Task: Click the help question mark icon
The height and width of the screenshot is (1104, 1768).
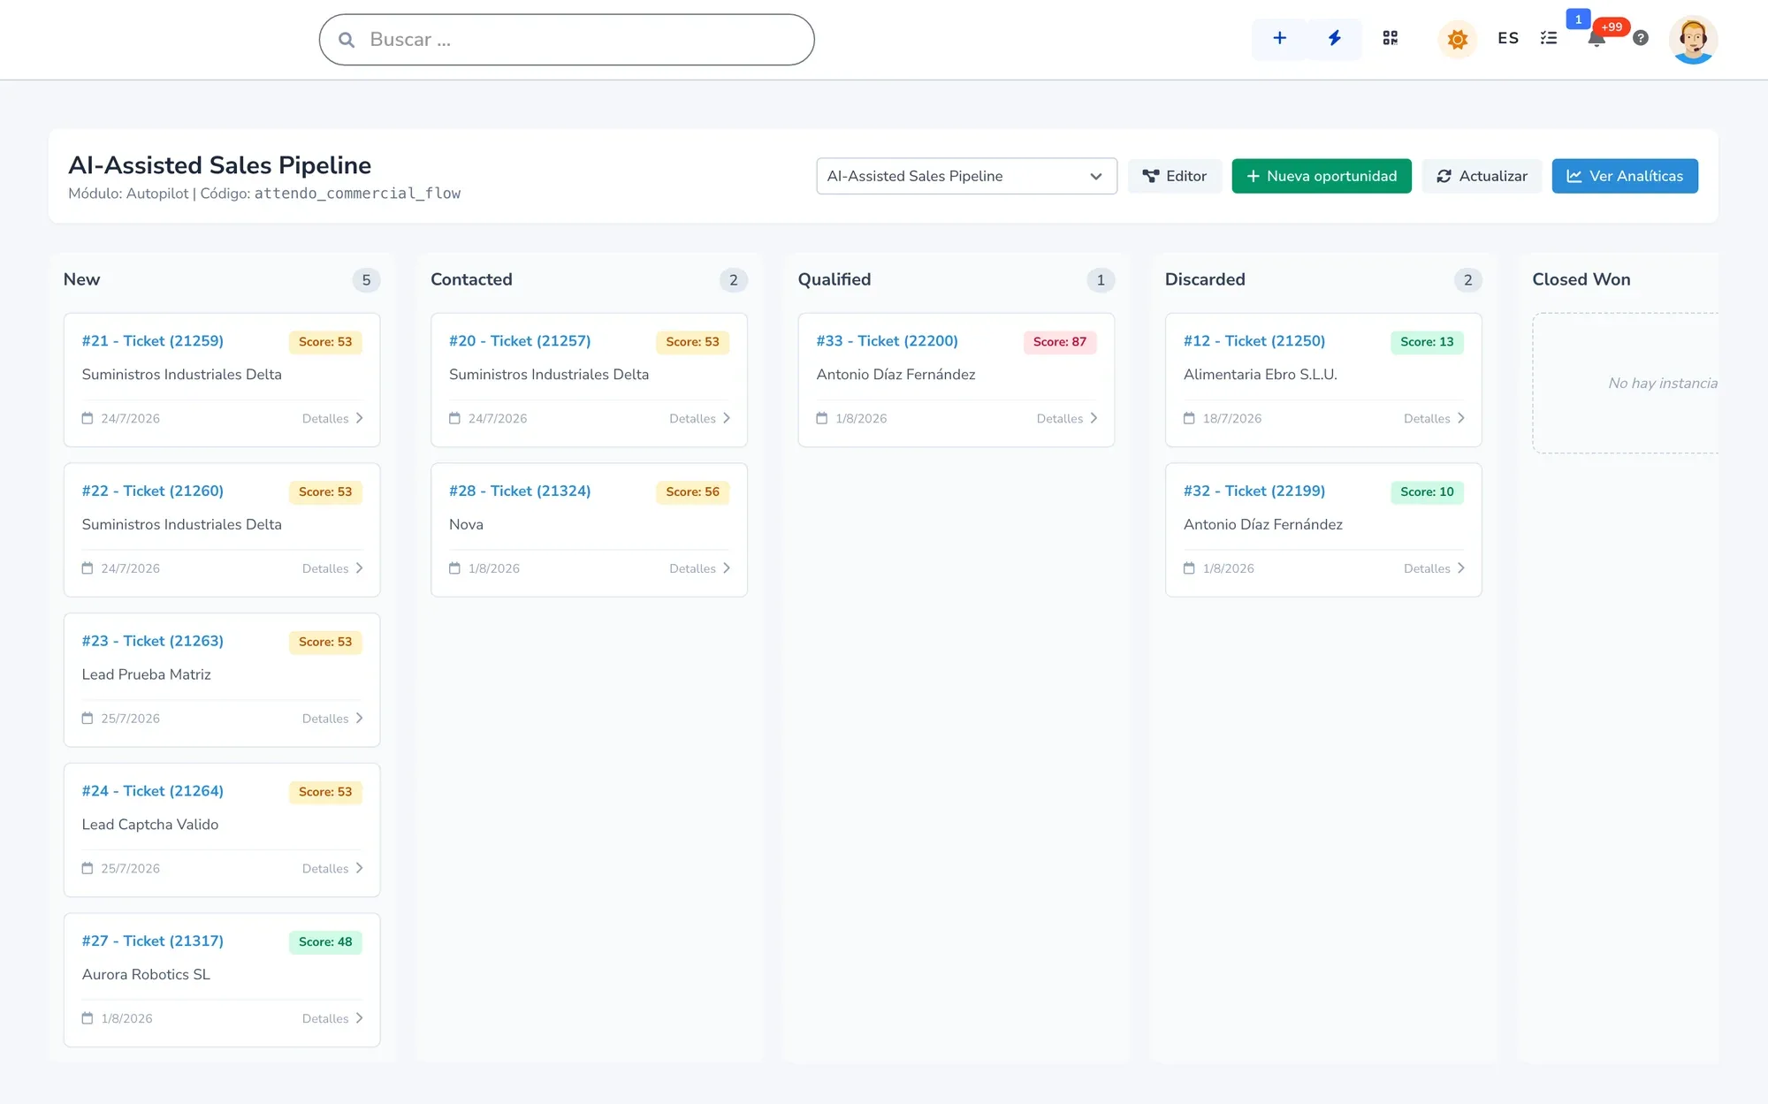Action: tap(1641, 38)
